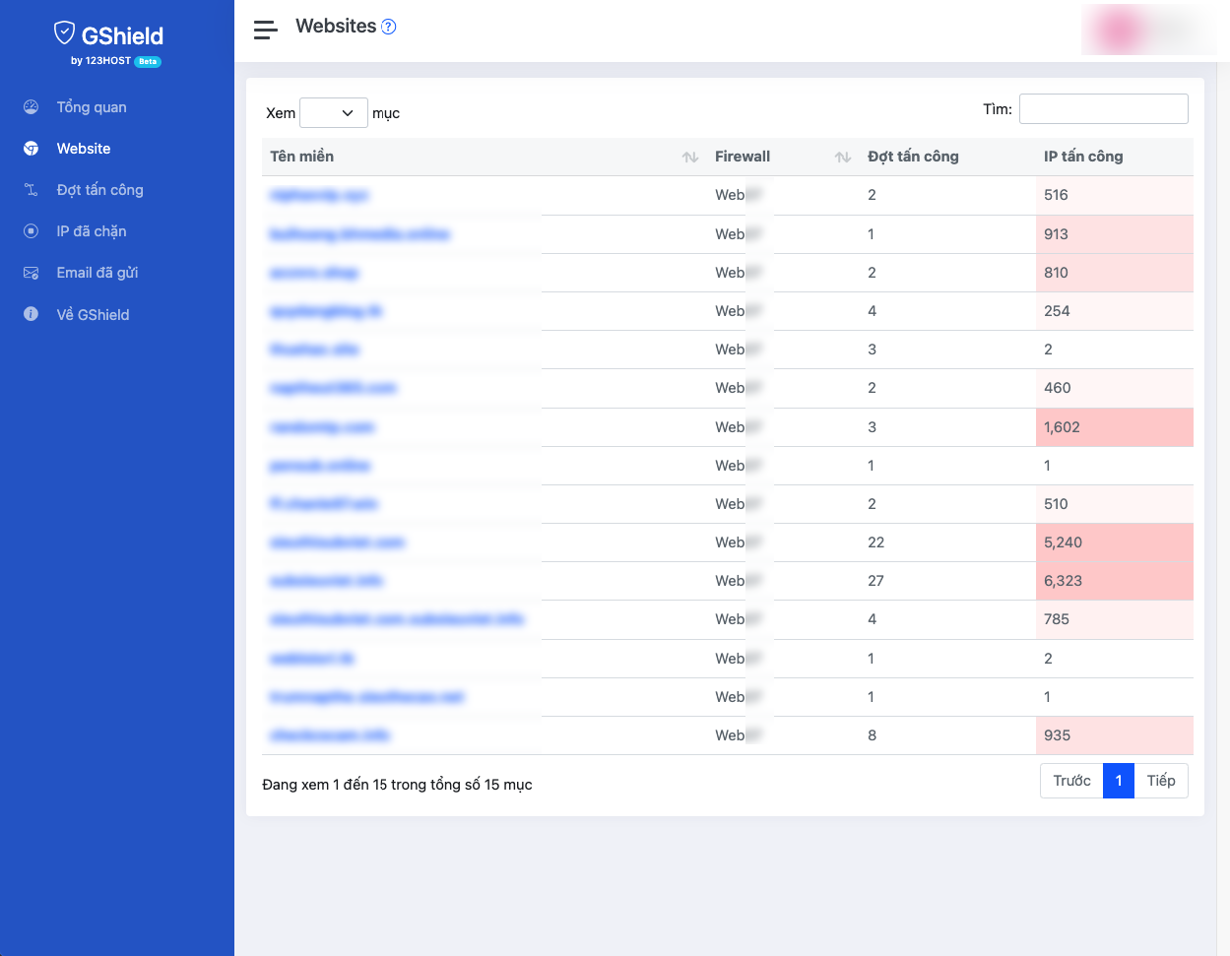Click the Về GShield info icon
The height and width of the screenshot is (956, 1230).
31,313
